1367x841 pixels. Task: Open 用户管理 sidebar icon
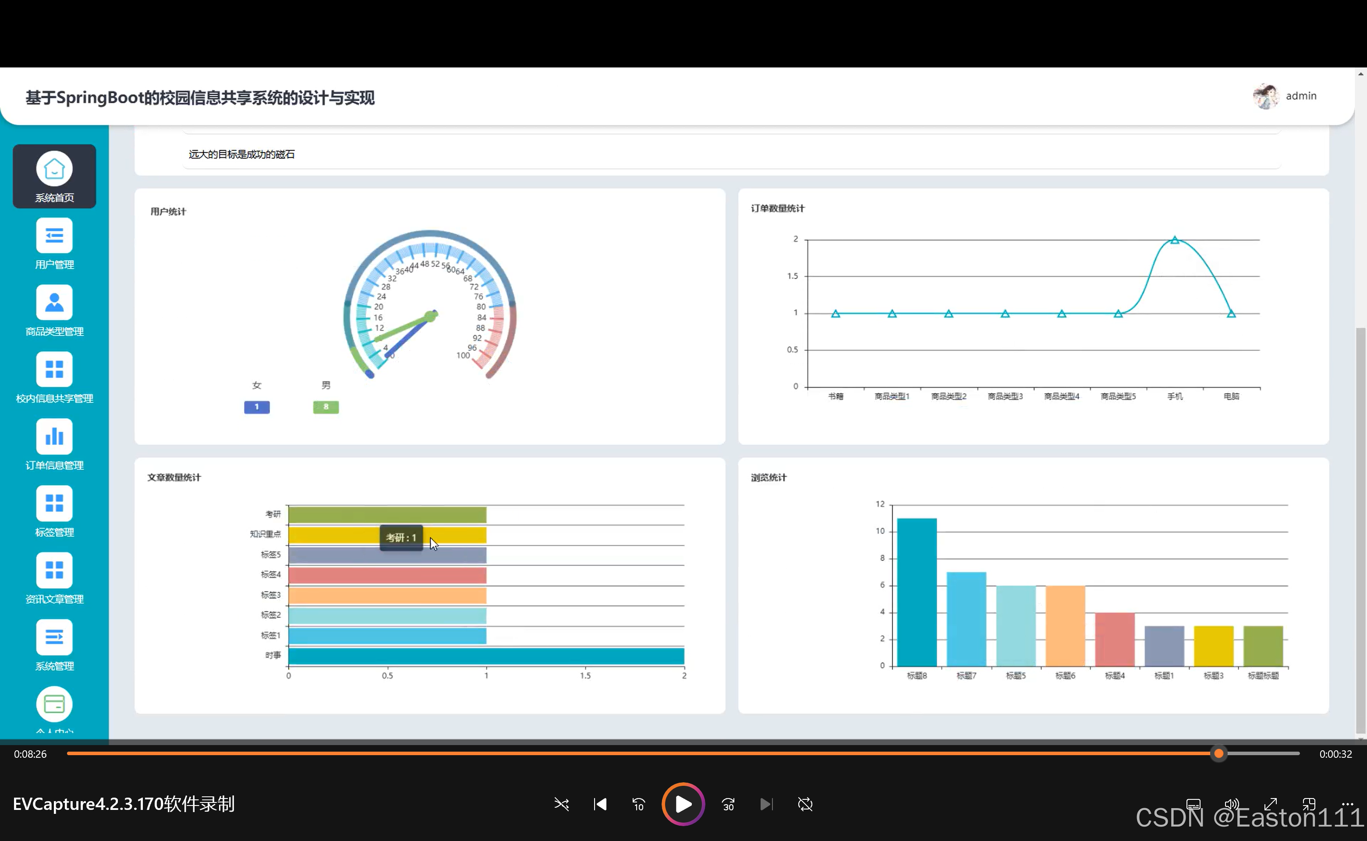pos(54,236)
